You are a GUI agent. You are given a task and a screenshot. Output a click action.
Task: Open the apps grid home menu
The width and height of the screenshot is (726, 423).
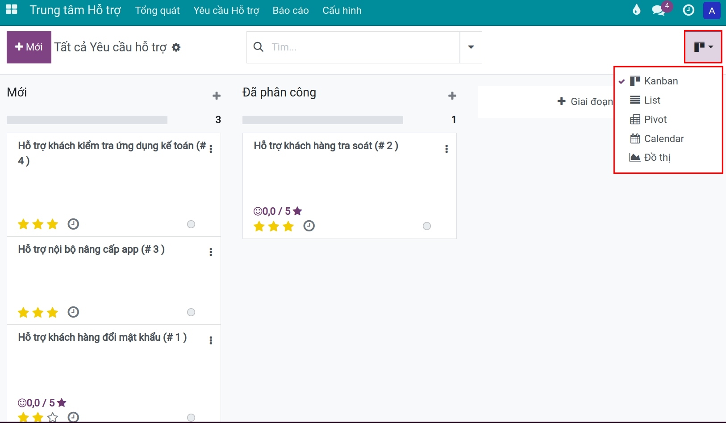click(x=12, y=10)
